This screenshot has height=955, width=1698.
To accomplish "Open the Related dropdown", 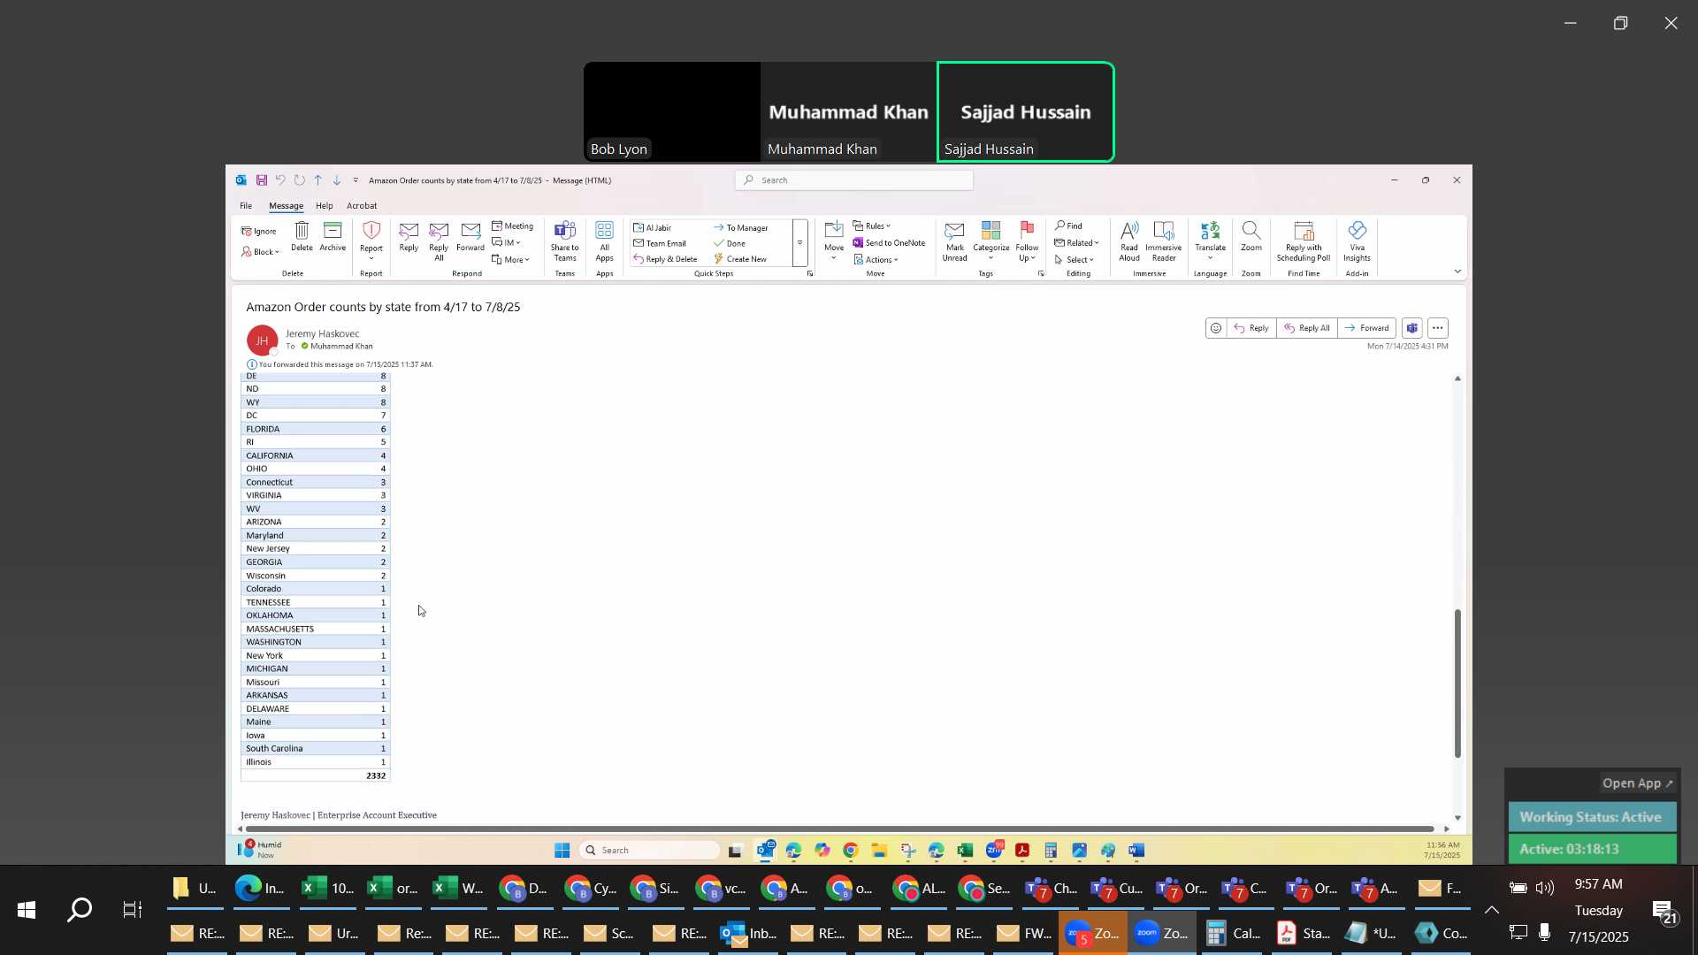I will point(1076,243).
